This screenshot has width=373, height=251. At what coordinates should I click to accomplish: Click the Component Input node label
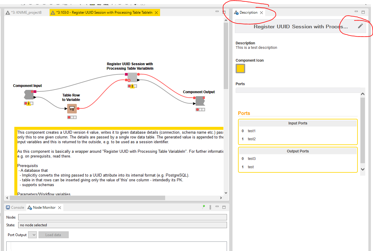point(27,86)
